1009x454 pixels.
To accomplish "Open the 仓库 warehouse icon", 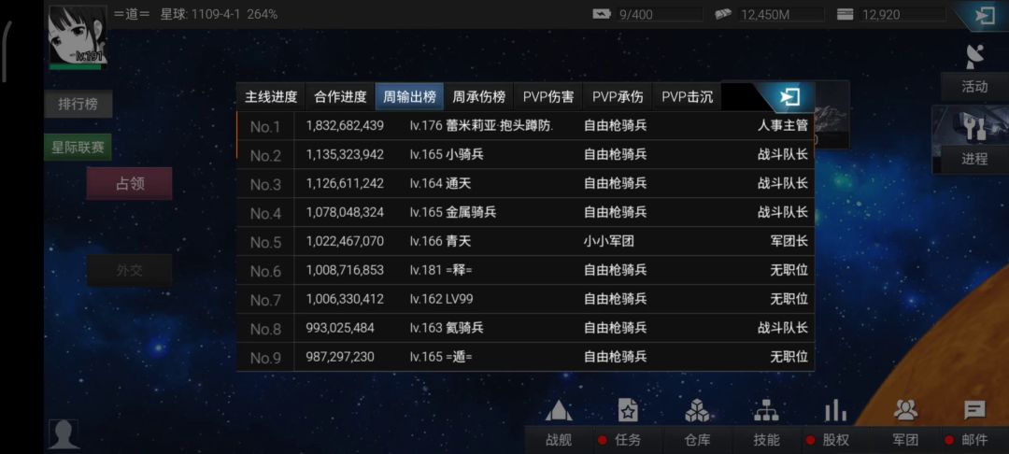I will (x=697, y=412).
